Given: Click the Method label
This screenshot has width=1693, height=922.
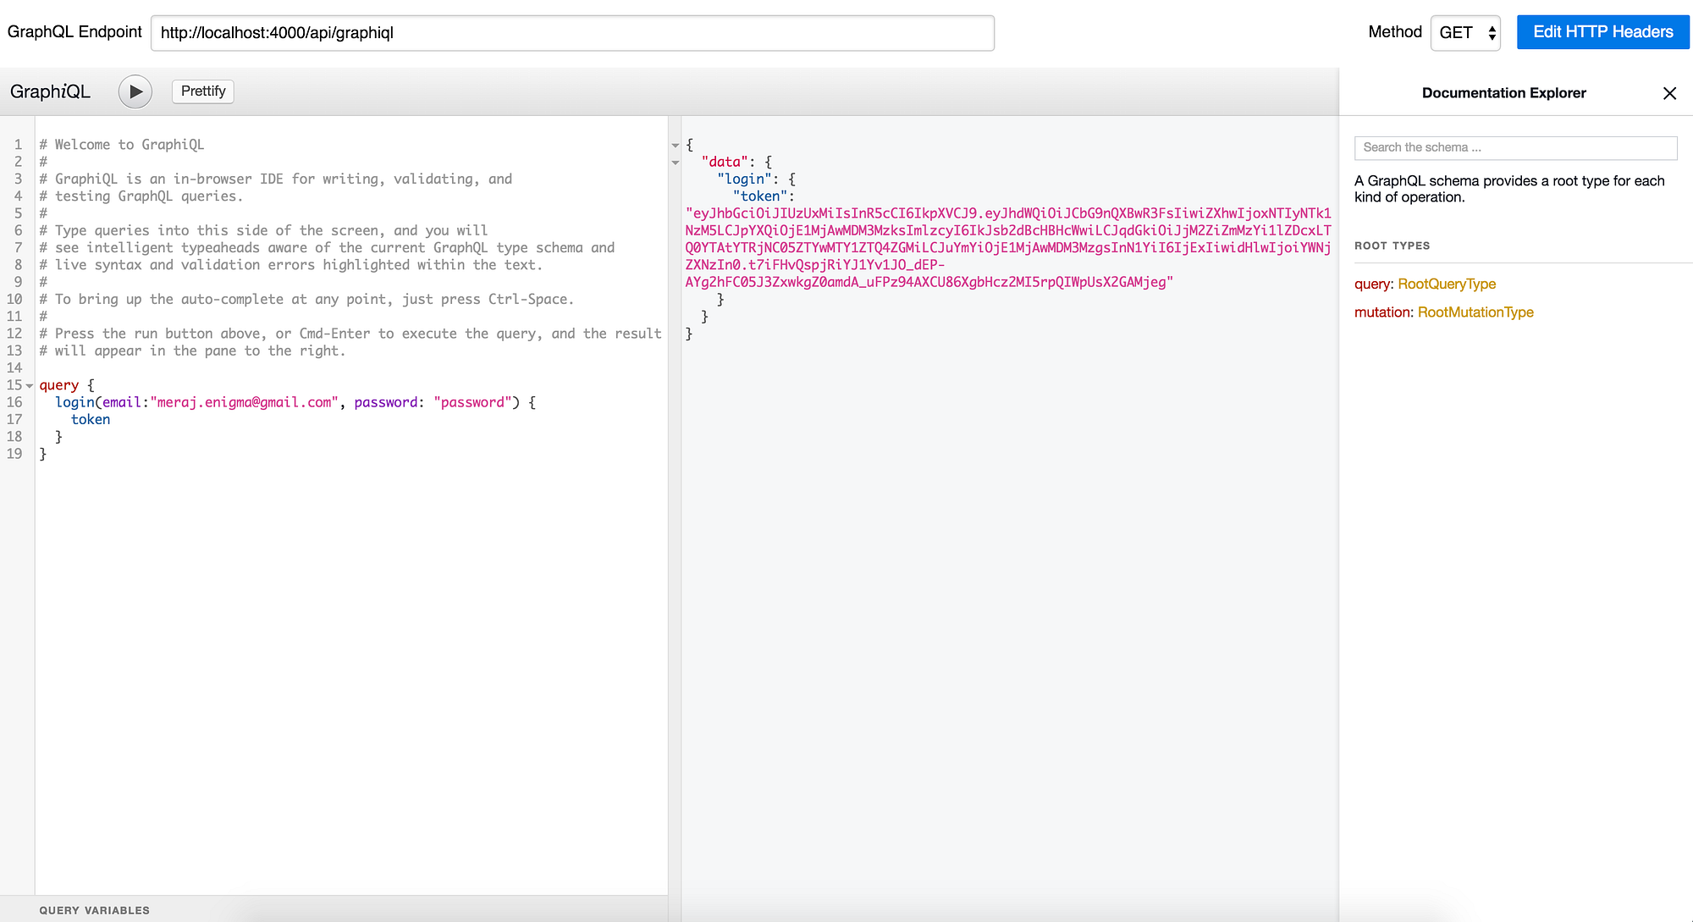Looking at the screenshot, I should [1394, 32].
